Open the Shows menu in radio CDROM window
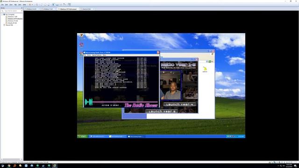Image resolution: width=299 pixels, height=168 pixels. coord(89,55)
